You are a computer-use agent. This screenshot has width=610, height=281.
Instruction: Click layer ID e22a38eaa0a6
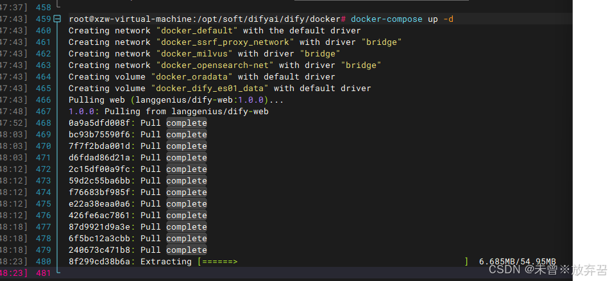(x=99, y=204)
